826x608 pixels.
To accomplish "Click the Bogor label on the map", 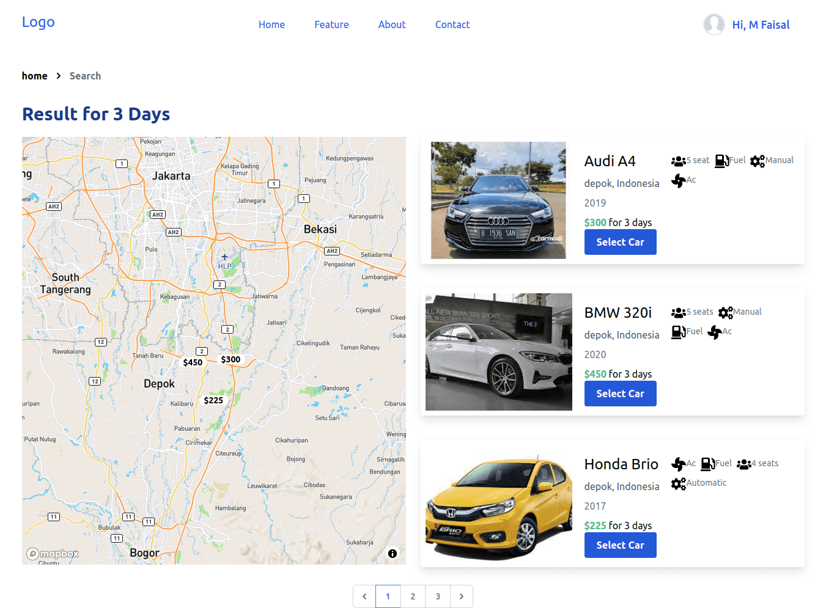I will click(x=144, y=553).
